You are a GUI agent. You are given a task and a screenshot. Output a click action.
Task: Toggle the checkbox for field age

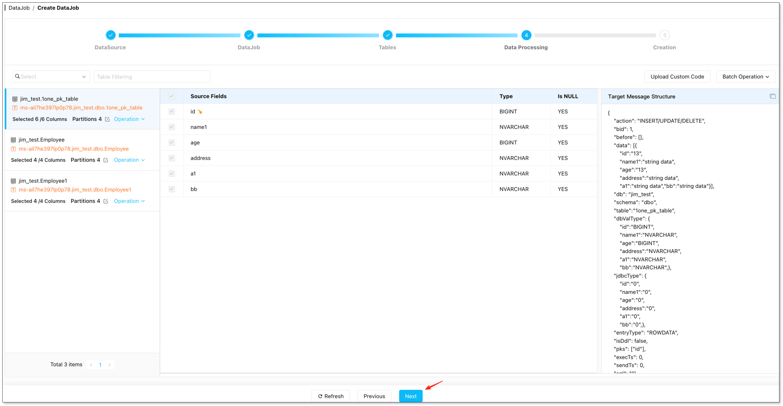click(172, 143)
